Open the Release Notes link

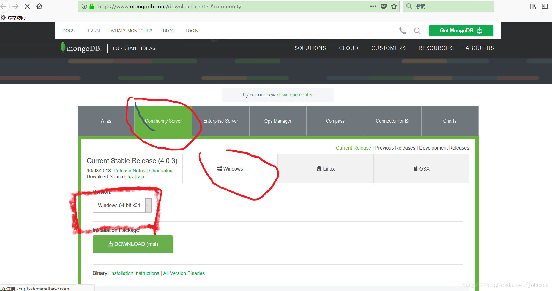(129, 171)
